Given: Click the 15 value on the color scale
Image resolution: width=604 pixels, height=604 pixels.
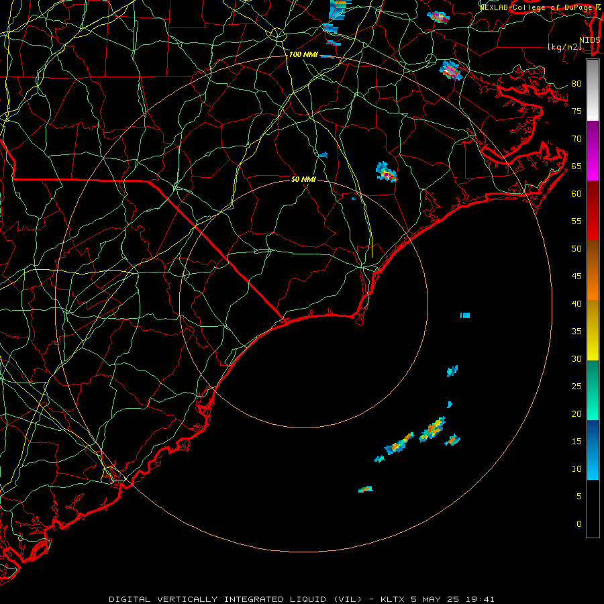Looking at the screenshot, I should pyautogui.click(x=576, y=441).
